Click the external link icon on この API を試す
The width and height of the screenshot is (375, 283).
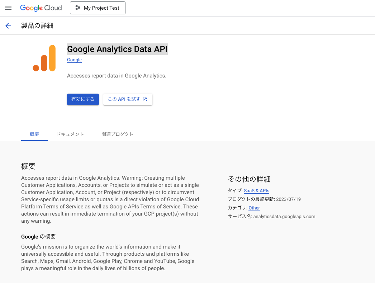pyautogui.click(x=145, y=99)
